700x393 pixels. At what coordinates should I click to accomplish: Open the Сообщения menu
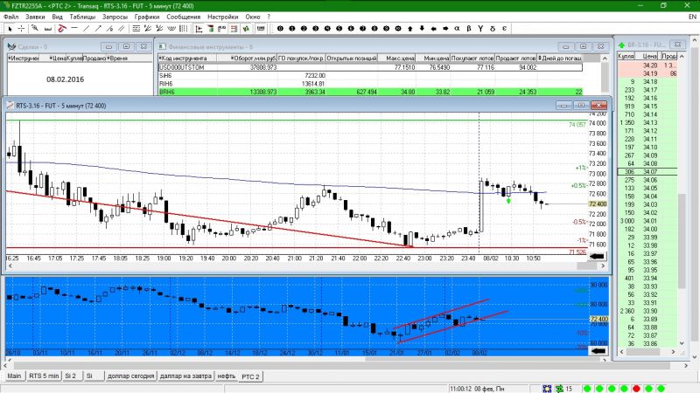pyautogui.click(x=184, y=17)
